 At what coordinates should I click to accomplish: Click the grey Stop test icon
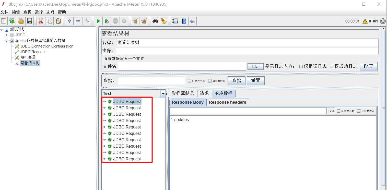click(115, 21)
